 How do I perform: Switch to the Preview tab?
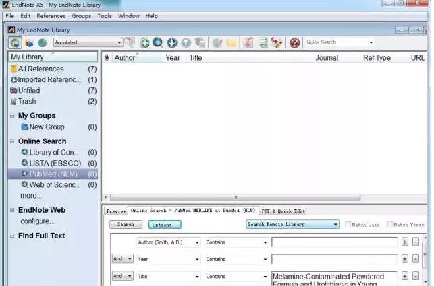[116, 211]
